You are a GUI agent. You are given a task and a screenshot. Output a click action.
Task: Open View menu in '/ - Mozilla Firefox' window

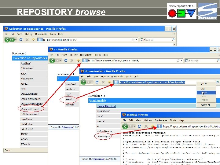point(65,55)
